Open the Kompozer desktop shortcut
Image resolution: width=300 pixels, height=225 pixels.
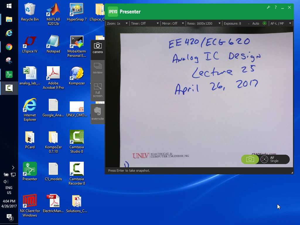(76, 76)
